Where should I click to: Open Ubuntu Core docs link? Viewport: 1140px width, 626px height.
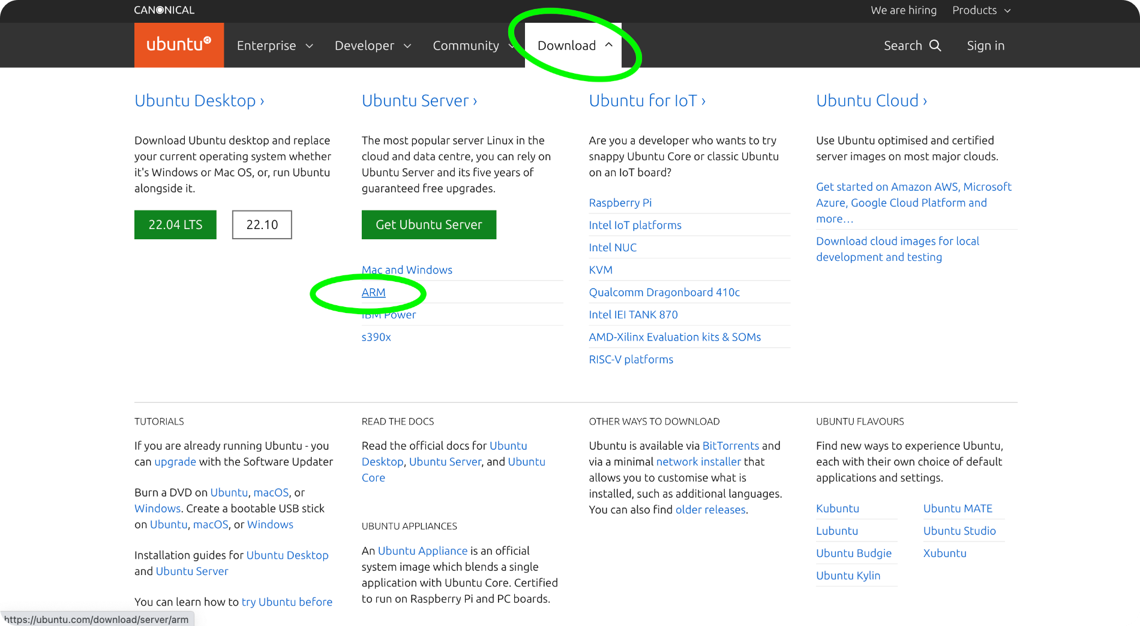454,469
